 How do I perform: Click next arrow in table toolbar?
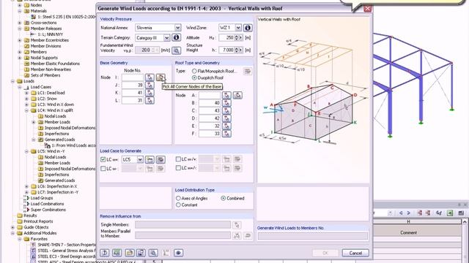[409, 213]
